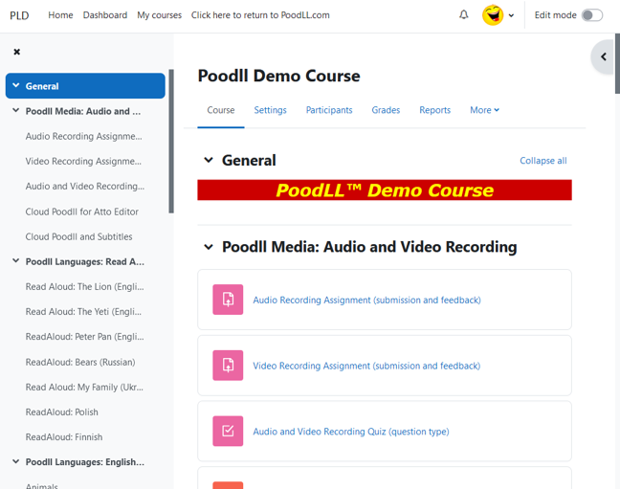Open Audio Recording Assignment submission link

pos(366,300)
